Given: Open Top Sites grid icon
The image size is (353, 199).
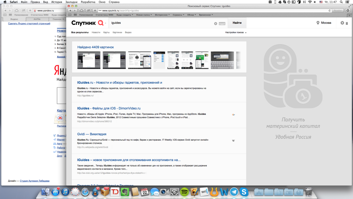Looking at the screenshot, I should click(x=75, y=15).
